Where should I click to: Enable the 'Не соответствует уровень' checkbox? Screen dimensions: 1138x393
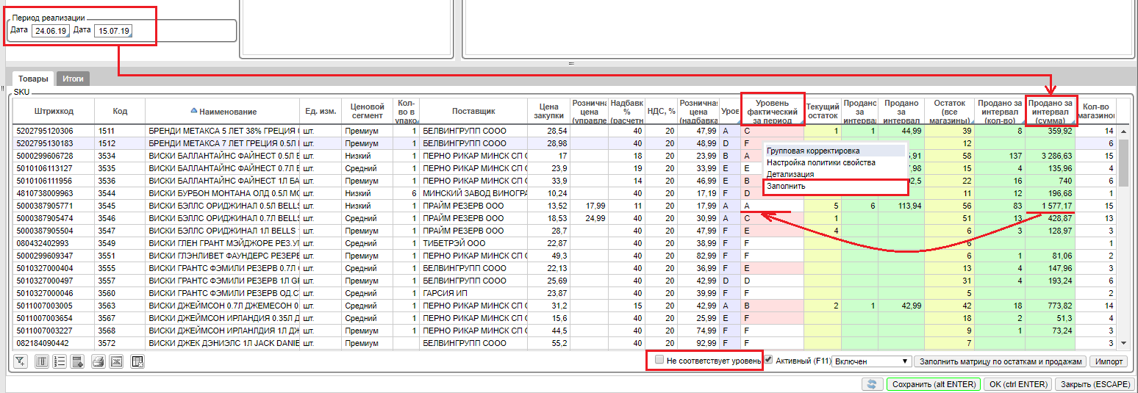659,360
